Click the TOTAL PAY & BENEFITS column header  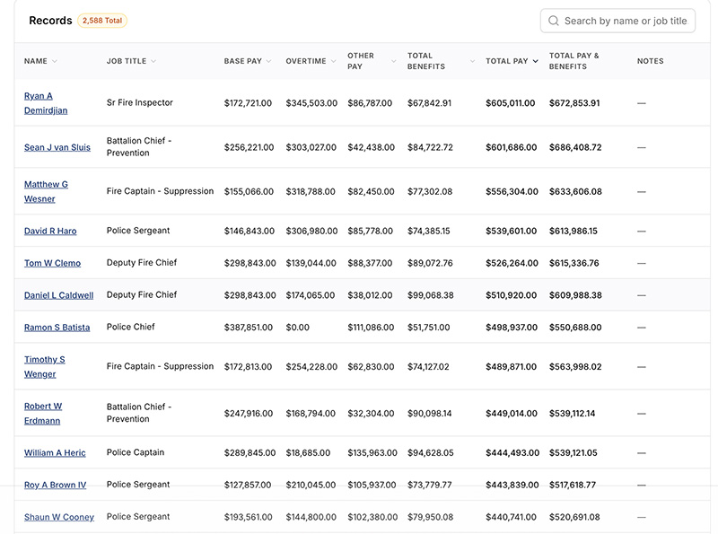574,61
